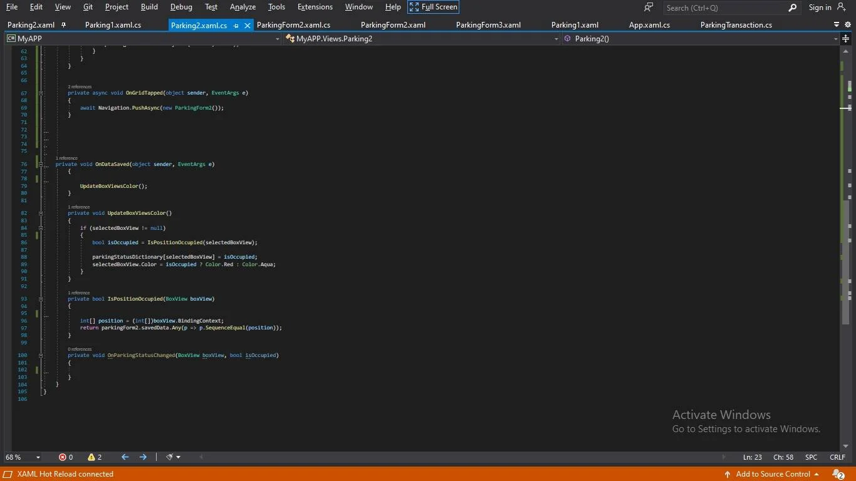
Task: Click 'UpdateBoxViewsColor();' call on line 79
Action: 113,186
